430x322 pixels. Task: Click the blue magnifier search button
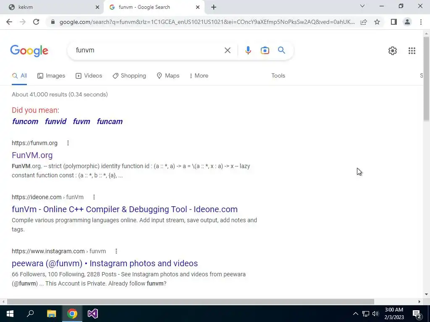(x=281, y=50)
